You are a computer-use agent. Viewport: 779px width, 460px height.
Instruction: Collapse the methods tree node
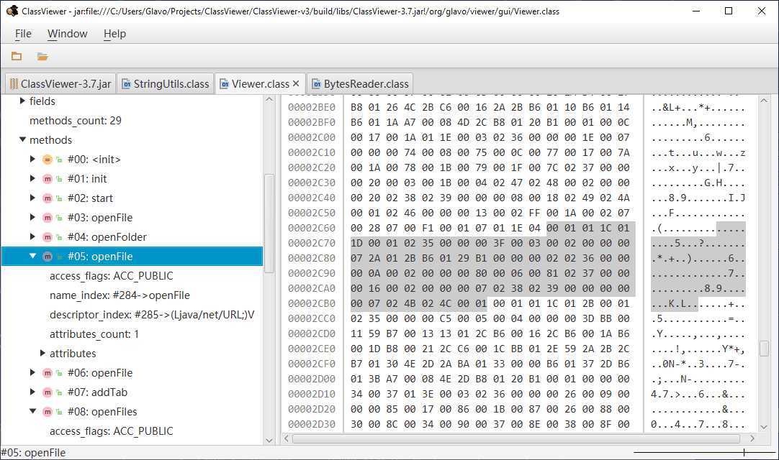(22, 139)
